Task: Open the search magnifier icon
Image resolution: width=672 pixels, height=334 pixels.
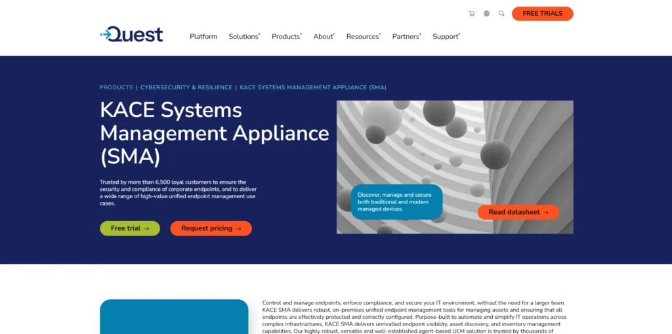Action: tap(501, 13)
